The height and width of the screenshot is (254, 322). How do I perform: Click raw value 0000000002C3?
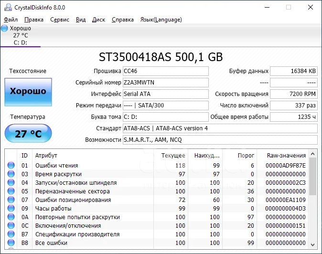(286, 182)
